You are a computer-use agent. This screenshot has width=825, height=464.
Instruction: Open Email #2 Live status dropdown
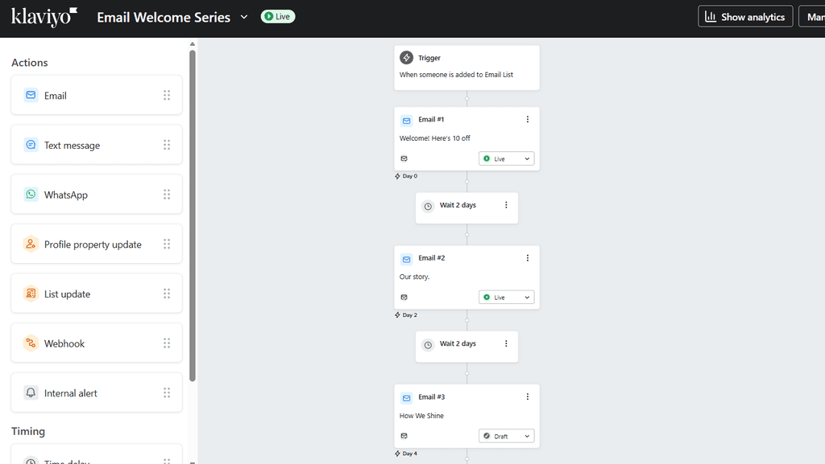[507, 298]
